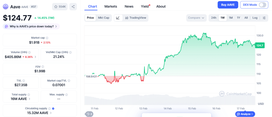Open the Yield tab
The width and height of the screenshot is (272, 117).
click(x=145, y=7)
